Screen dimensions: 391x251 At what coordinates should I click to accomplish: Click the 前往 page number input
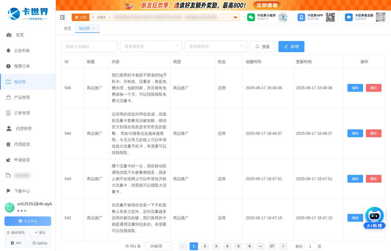[310, 246]
